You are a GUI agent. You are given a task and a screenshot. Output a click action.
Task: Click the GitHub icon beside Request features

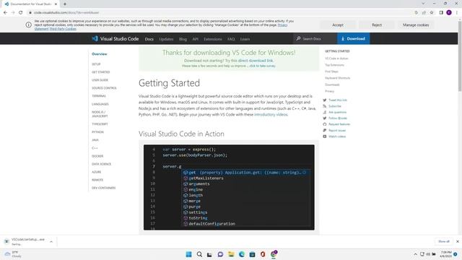click(325, 124)
